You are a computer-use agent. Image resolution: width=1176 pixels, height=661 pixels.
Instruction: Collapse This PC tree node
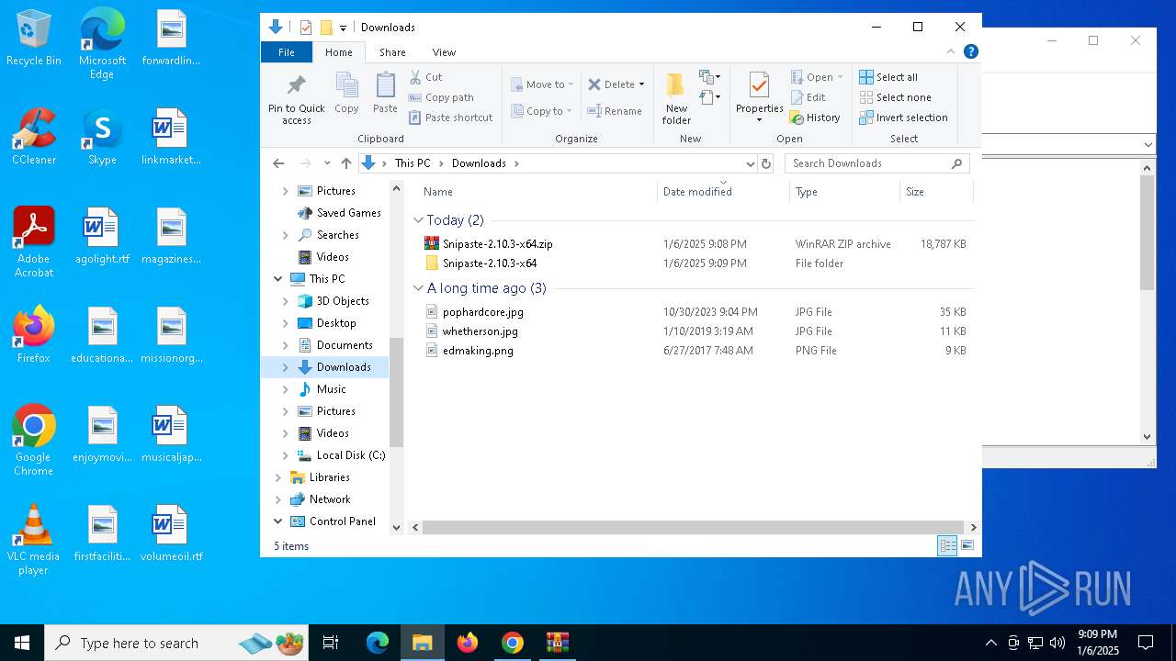click(277, 279)
